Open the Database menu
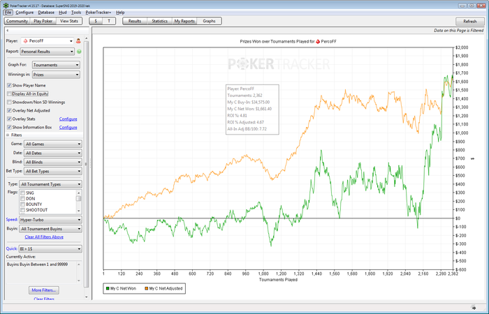 pos(46,13)
